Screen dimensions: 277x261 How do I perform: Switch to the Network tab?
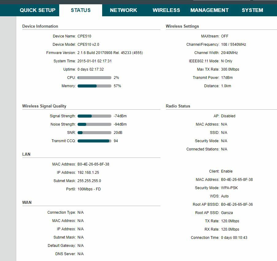[124, 10]
